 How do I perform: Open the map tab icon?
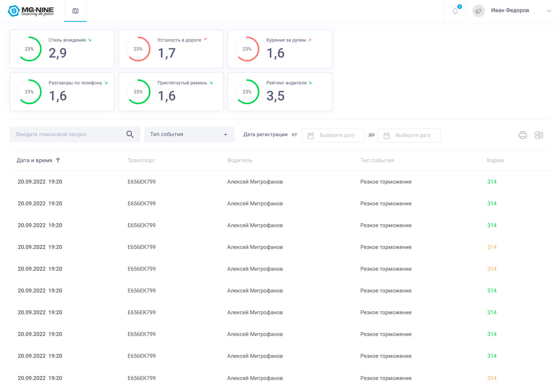point(75,11)
